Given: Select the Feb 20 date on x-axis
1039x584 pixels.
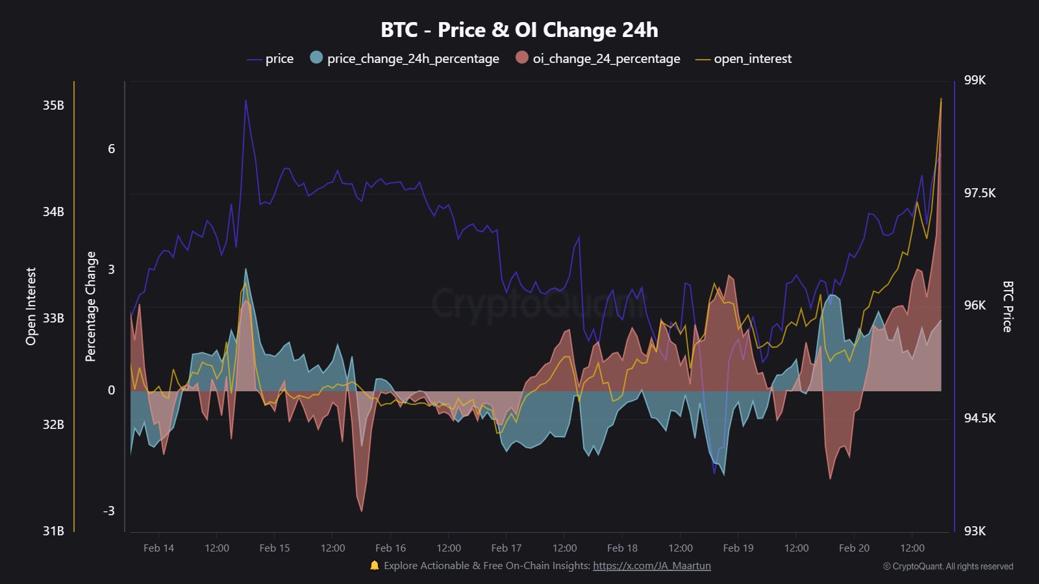Looking at the screenshot, I should (854, 548).
